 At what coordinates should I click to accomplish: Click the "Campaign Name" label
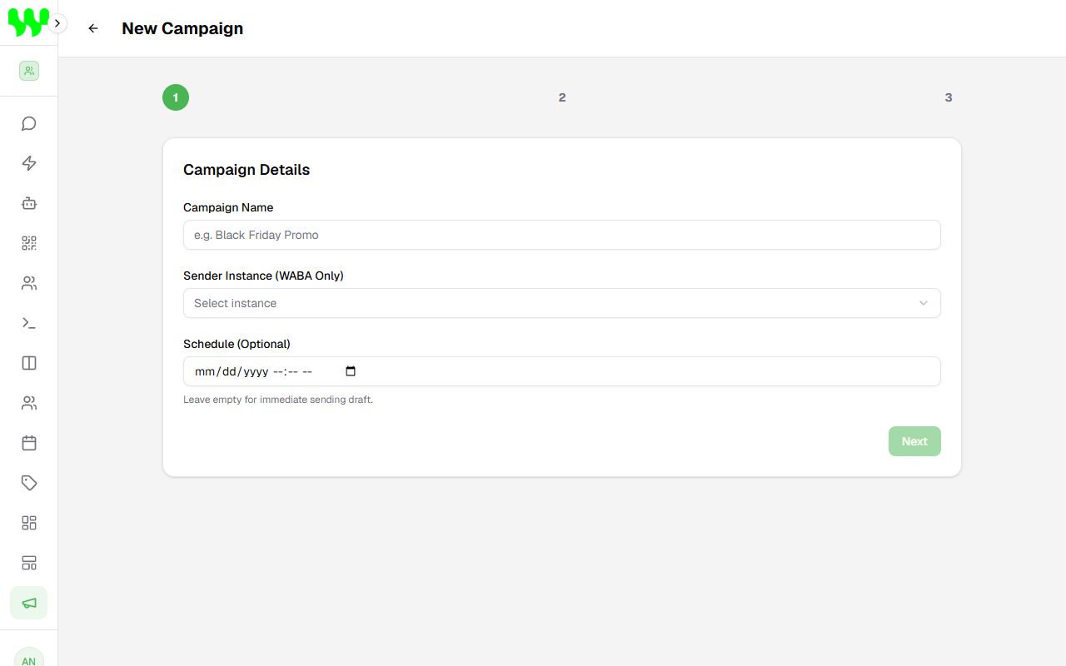pyautogui.click(x=228, y=207)
